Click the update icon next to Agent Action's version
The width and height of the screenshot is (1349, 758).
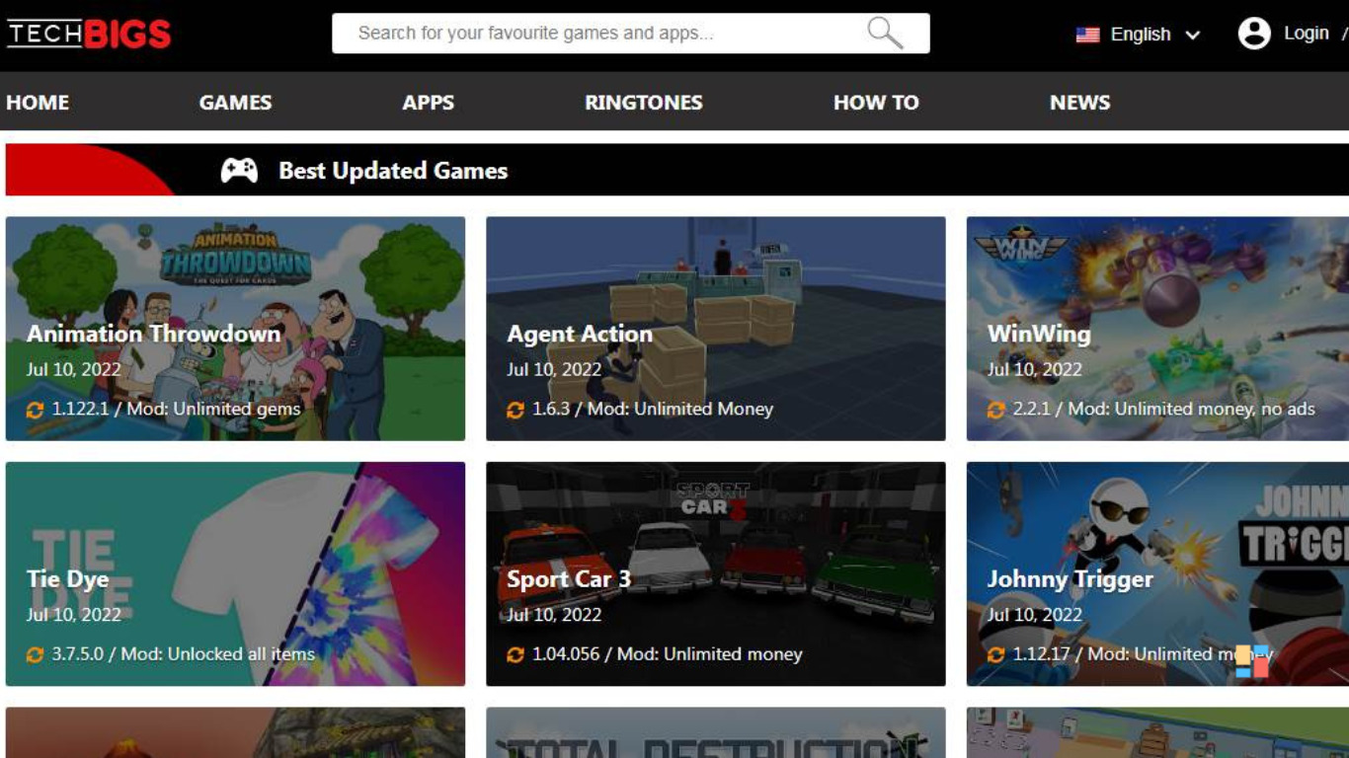tap(516, 409)
